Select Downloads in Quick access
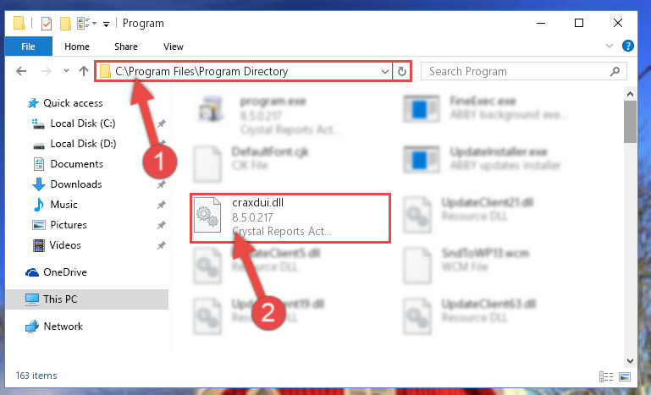This screenshot has height=395, width=651. (x=76, y=184)
